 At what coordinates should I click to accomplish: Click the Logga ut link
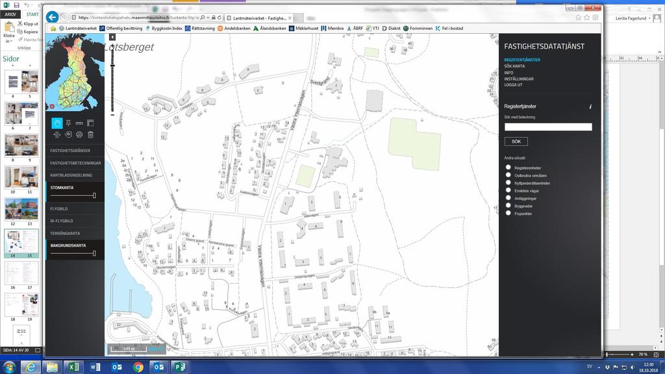[513, 85]
